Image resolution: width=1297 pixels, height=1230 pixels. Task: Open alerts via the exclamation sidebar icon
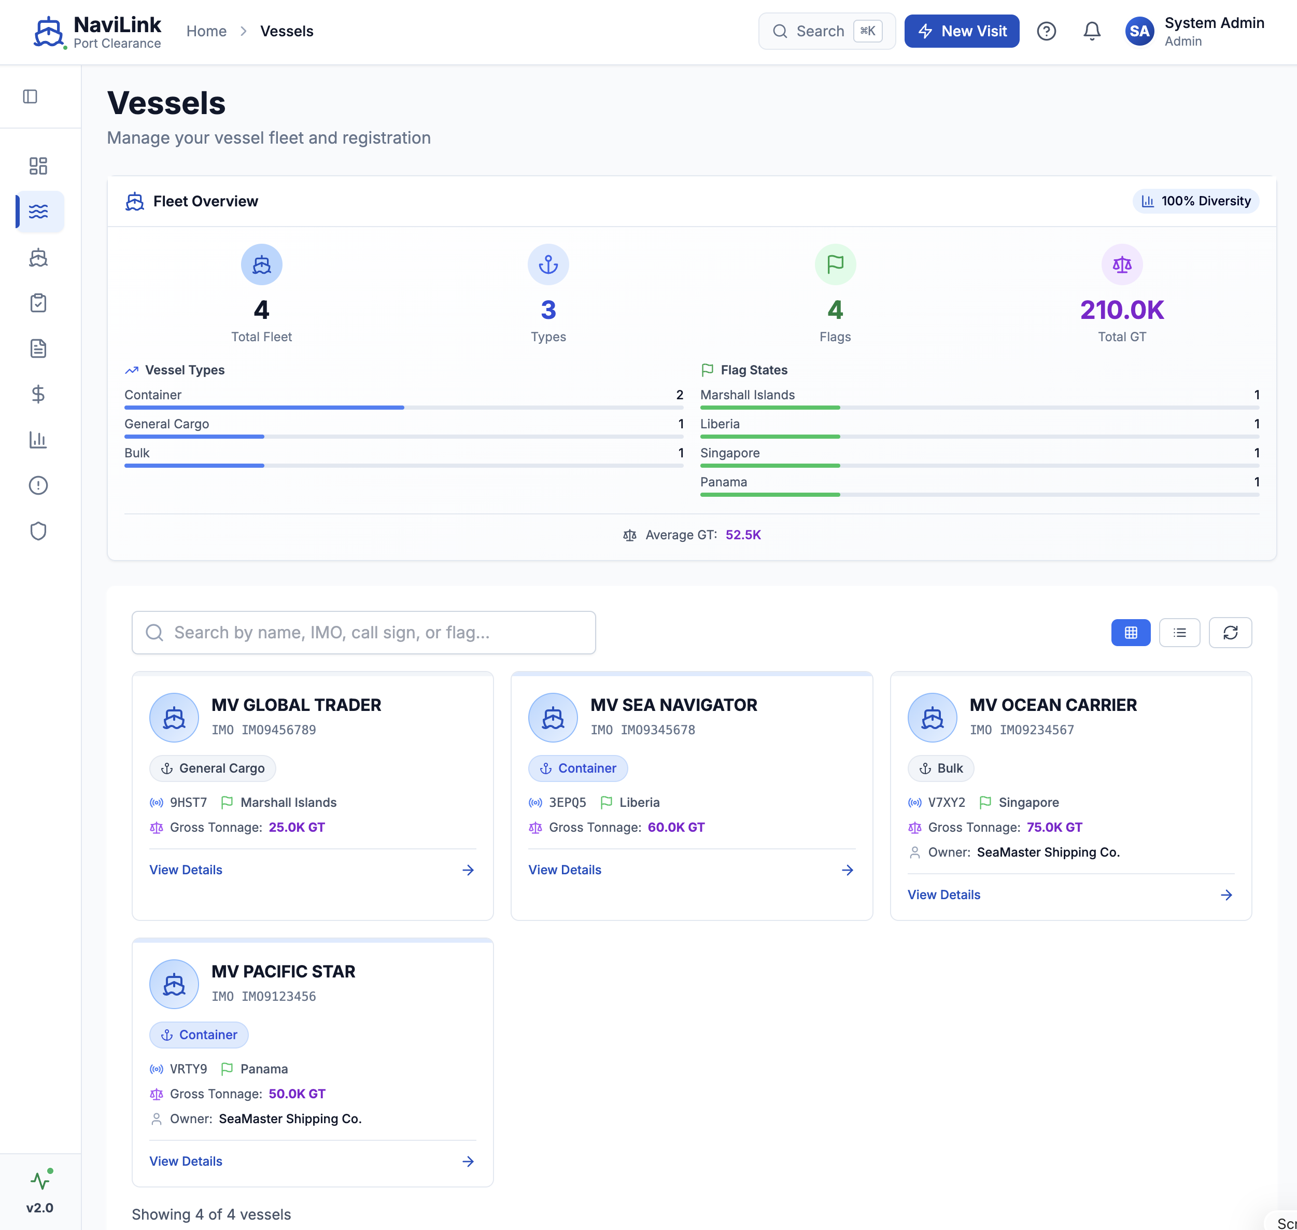point(39,485)
